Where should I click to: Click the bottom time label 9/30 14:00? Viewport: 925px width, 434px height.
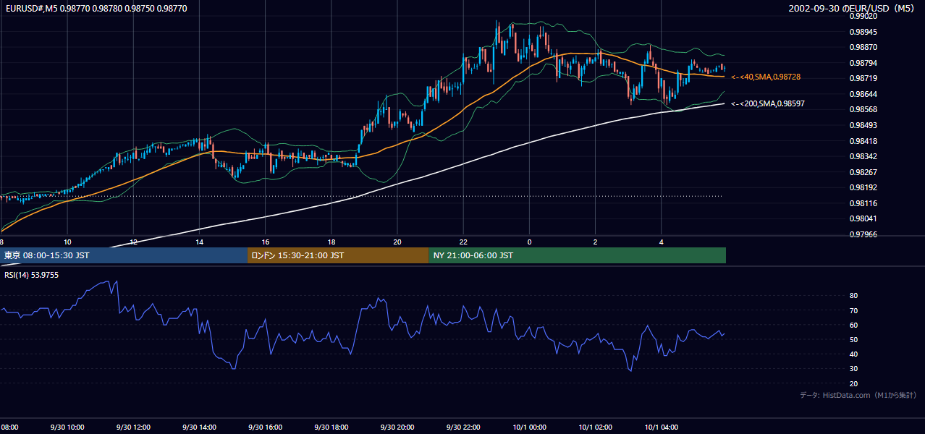pos(199,427)
